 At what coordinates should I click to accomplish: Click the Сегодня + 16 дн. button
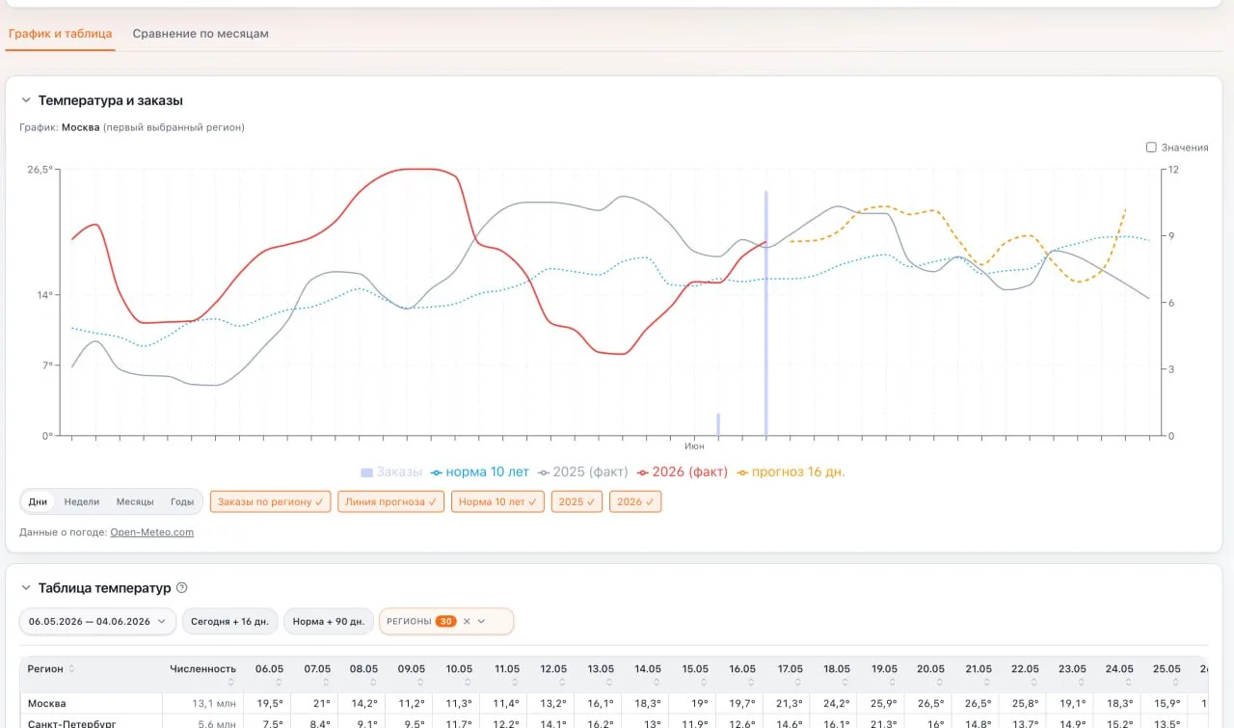pos(230,622)
